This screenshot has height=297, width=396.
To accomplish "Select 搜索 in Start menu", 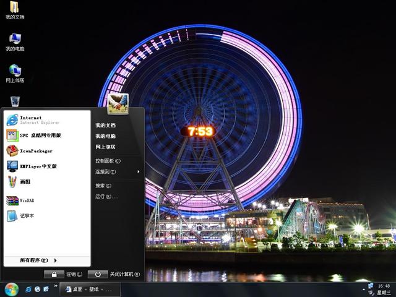I will tap(103, 186).
